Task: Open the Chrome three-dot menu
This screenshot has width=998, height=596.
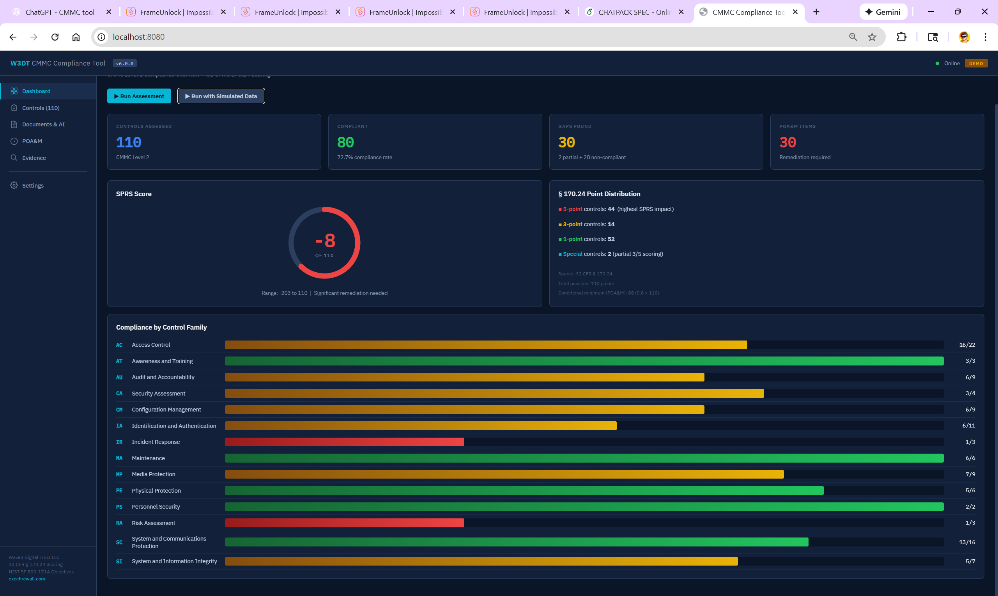Action: (x=985, y=37)
